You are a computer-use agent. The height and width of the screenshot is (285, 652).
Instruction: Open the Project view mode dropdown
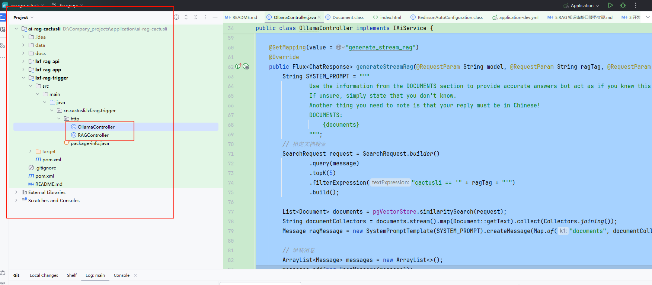(23, 17)
